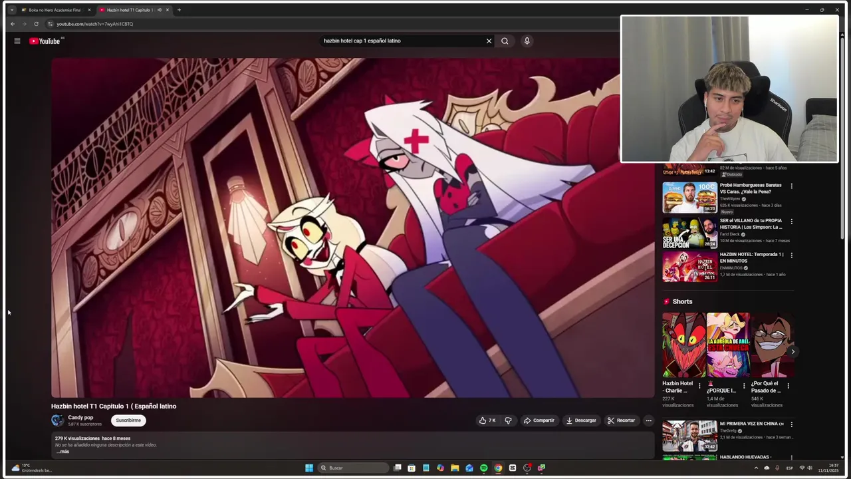Open the ¿Por Qué el Pasado short

coord(772,345)
